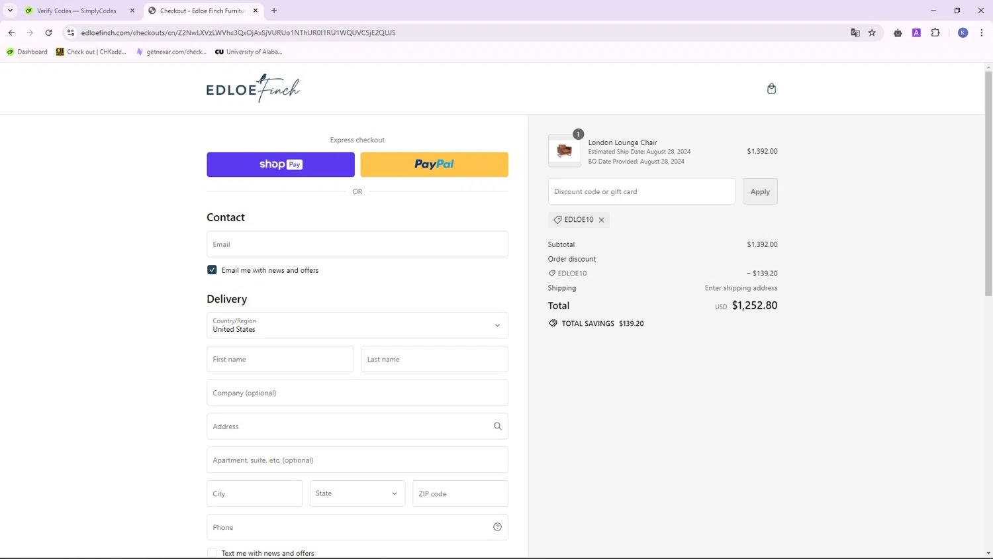This screenshot has height=559, width=993.
Task: Click the Company (optional) field
Action: click(x=357, y=393)
